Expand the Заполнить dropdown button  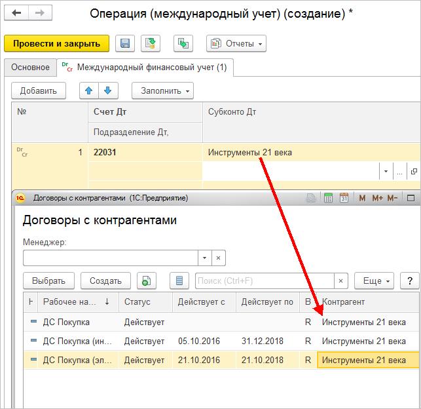click(x=162, y=91)
